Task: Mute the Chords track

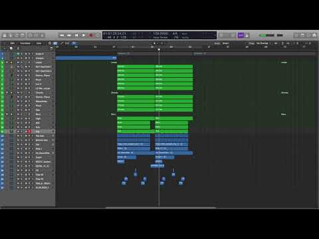Action: point(18,93)
